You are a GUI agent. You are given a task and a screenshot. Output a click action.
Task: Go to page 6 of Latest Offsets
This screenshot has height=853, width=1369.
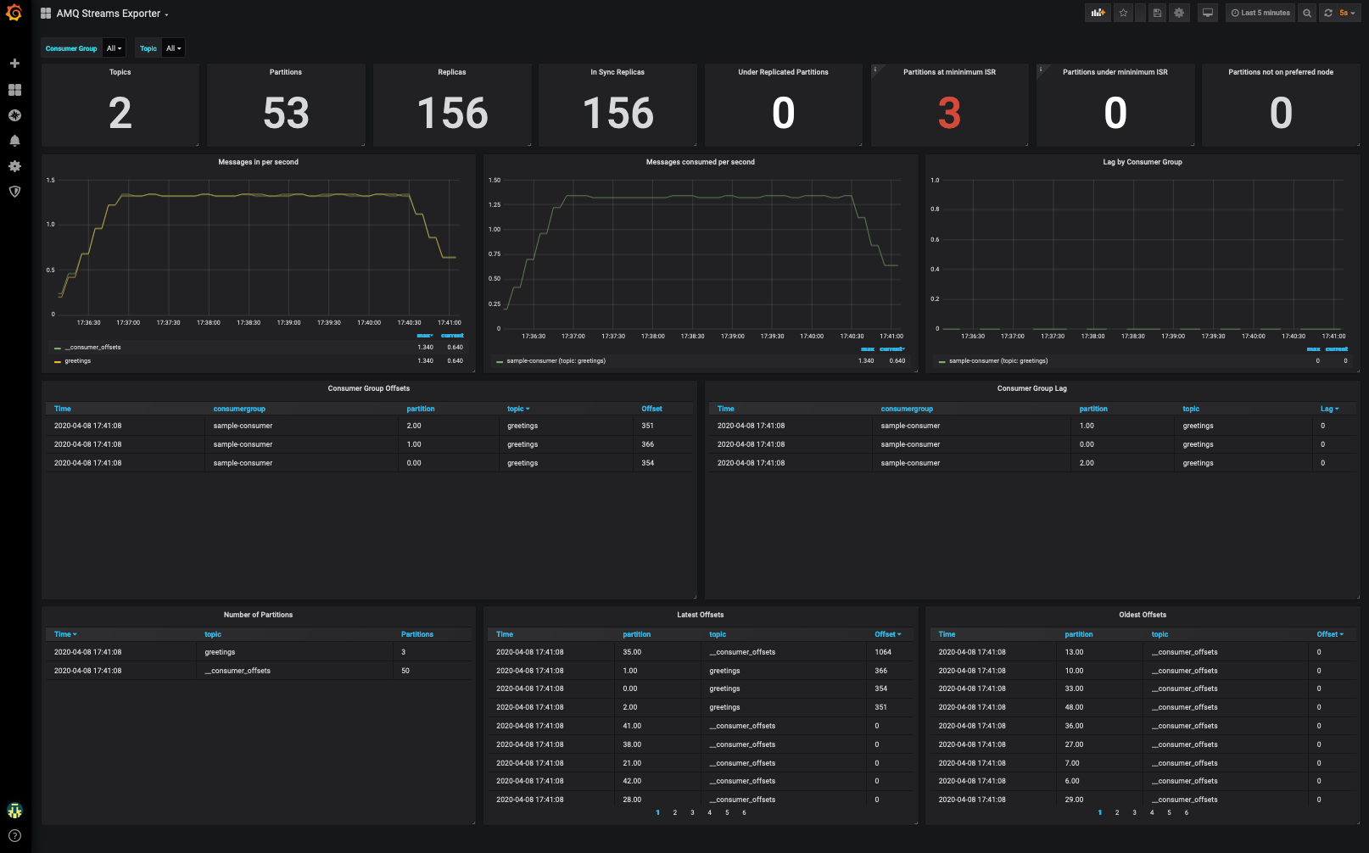744,812
